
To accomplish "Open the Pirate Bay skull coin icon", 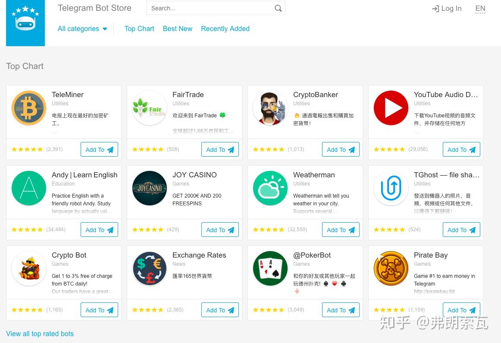I will (x=391, y=268).
